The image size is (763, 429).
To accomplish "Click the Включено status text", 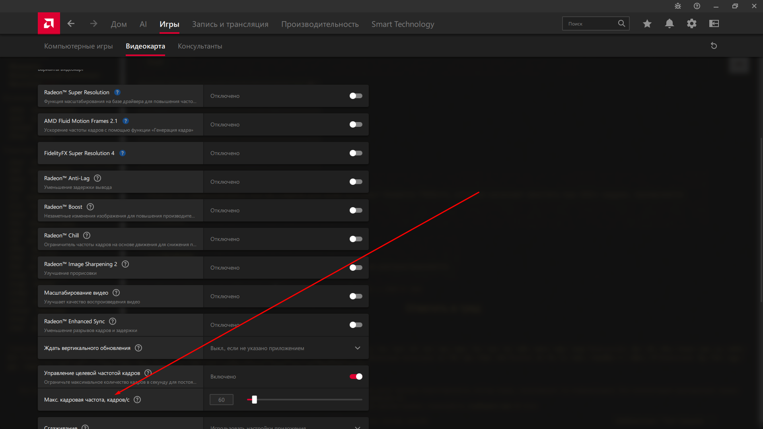I will pos(223,377).
